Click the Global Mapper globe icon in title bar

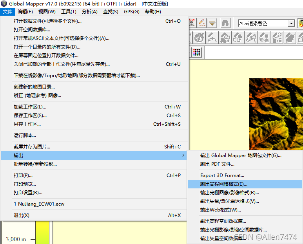pos(4,4)
